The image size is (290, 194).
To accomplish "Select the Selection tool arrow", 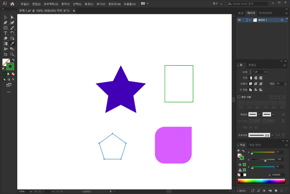I will tap(5, 17).
